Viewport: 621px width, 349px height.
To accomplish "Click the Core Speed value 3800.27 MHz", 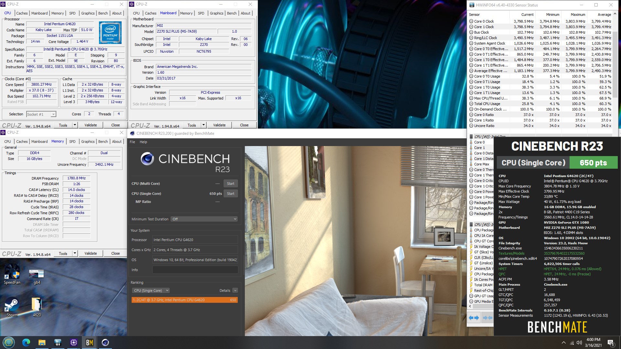I will pos(41,84).
